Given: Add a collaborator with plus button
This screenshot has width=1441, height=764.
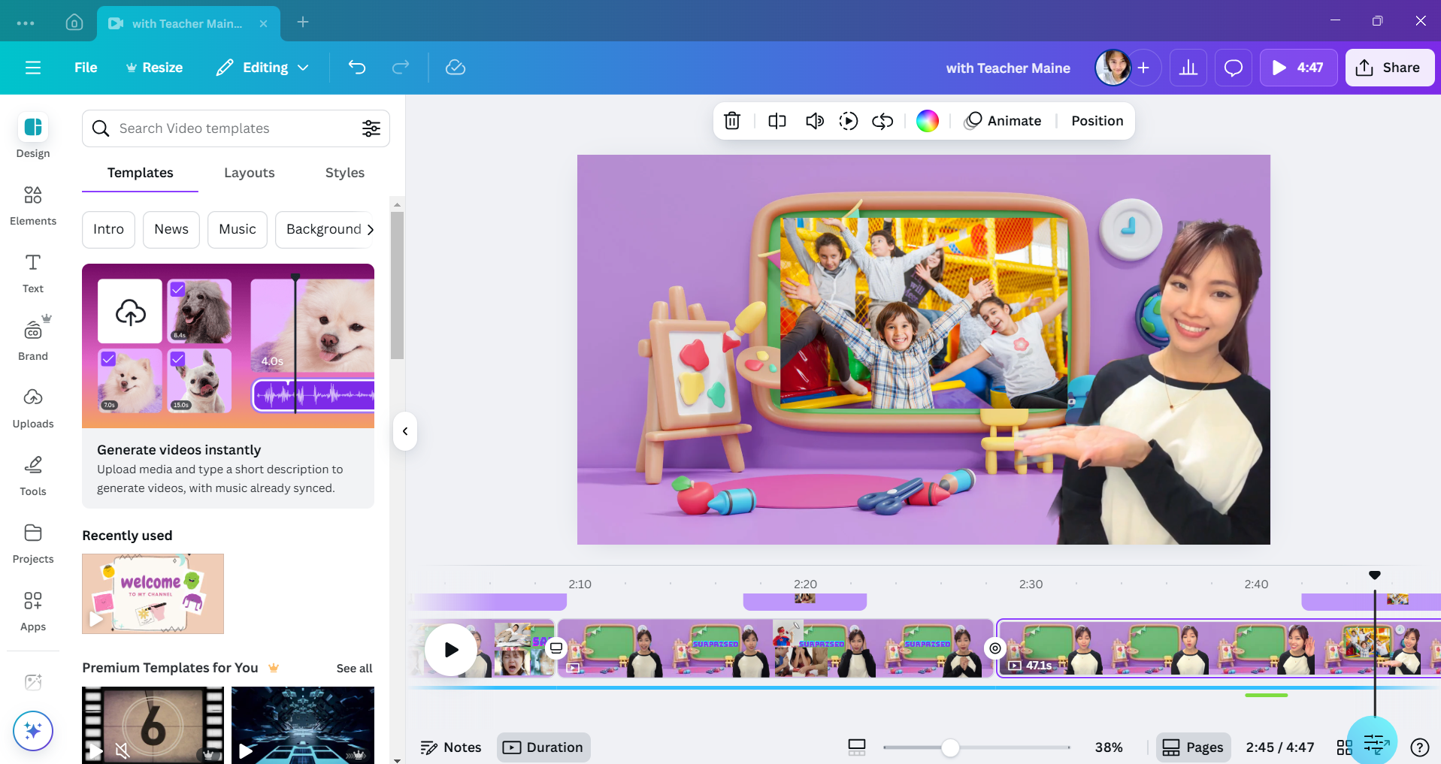Looking at the screenshot, I should (x=1143, y=68).
